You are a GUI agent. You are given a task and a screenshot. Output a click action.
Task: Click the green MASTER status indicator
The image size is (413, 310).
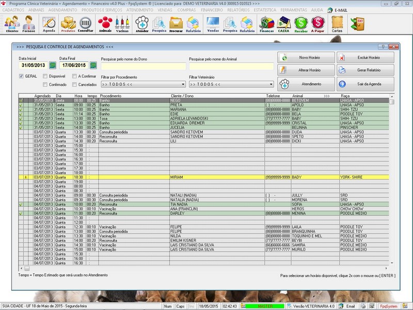[x=265, y=306]
